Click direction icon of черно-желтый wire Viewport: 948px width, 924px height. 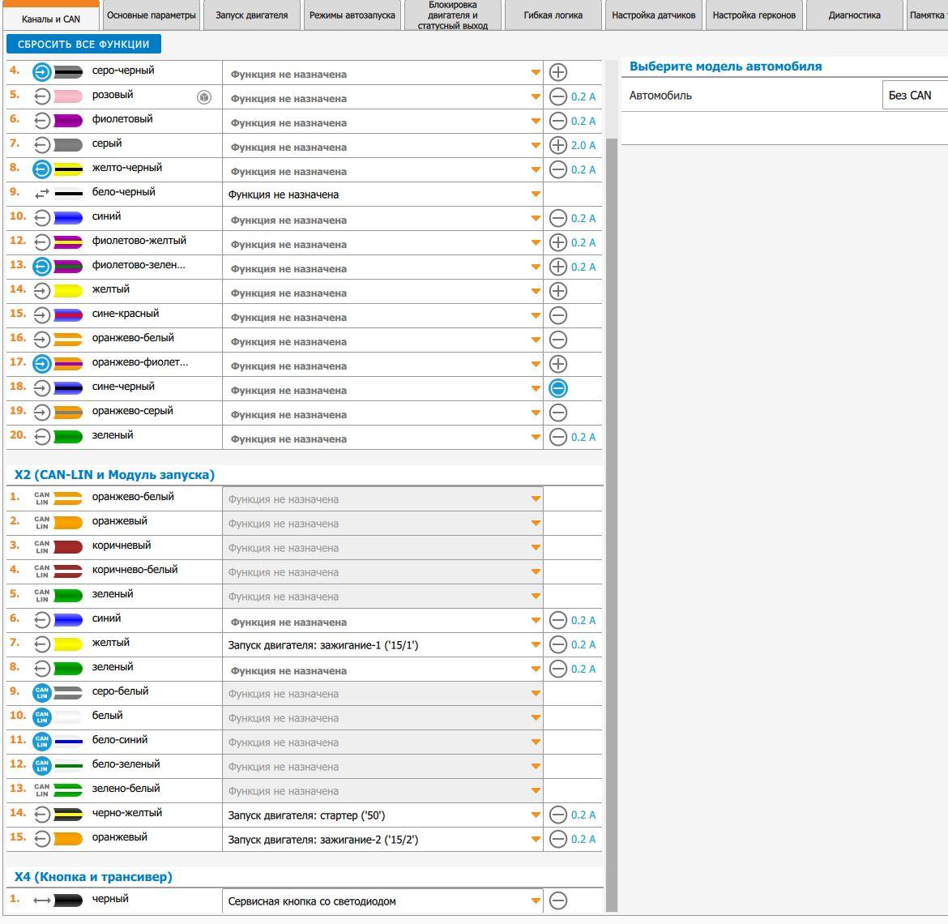pos(41,815)
